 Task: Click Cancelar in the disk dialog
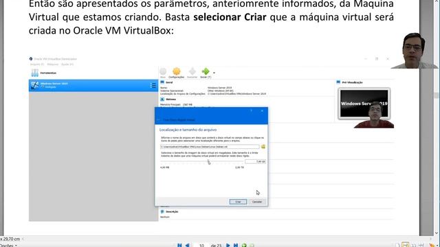[257, 202]
